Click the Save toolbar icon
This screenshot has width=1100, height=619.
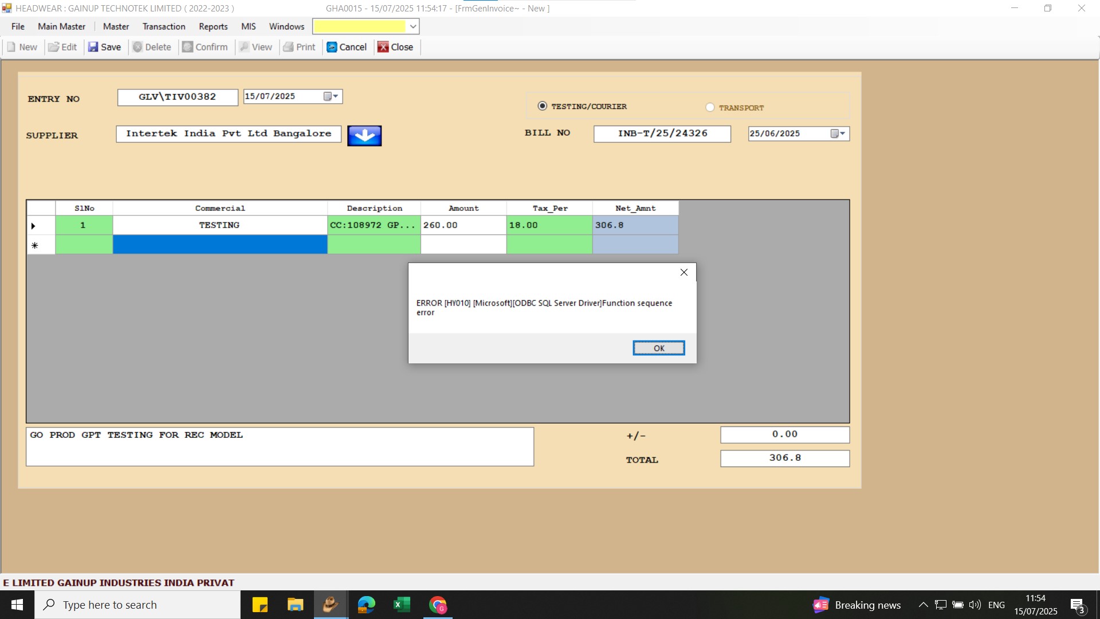tap(93, 47)
